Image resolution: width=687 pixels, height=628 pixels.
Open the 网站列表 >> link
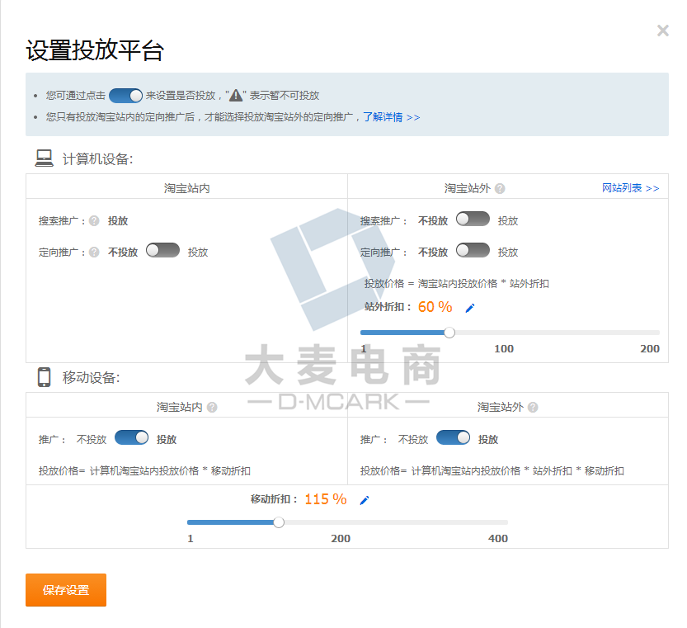click(630, 188)
